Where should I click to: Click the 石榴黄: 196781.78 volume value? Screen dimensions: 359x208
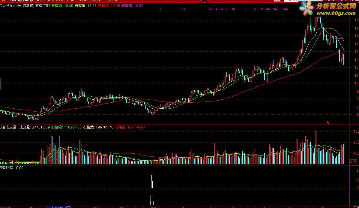(x=98, y=127)
